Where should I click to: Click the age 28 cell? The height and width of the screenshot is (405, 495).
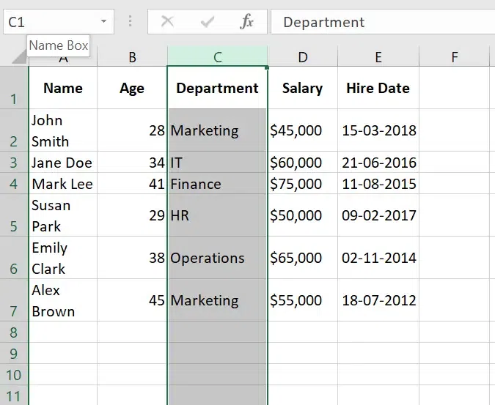pyautogui.click(x=132, y=130)
